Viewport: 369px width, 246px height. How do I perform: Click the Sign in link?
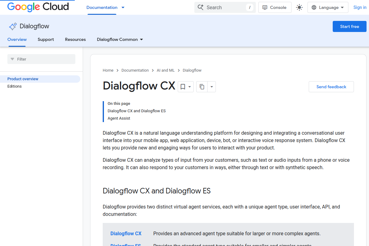pyautogui.click(x=360, y=7)
